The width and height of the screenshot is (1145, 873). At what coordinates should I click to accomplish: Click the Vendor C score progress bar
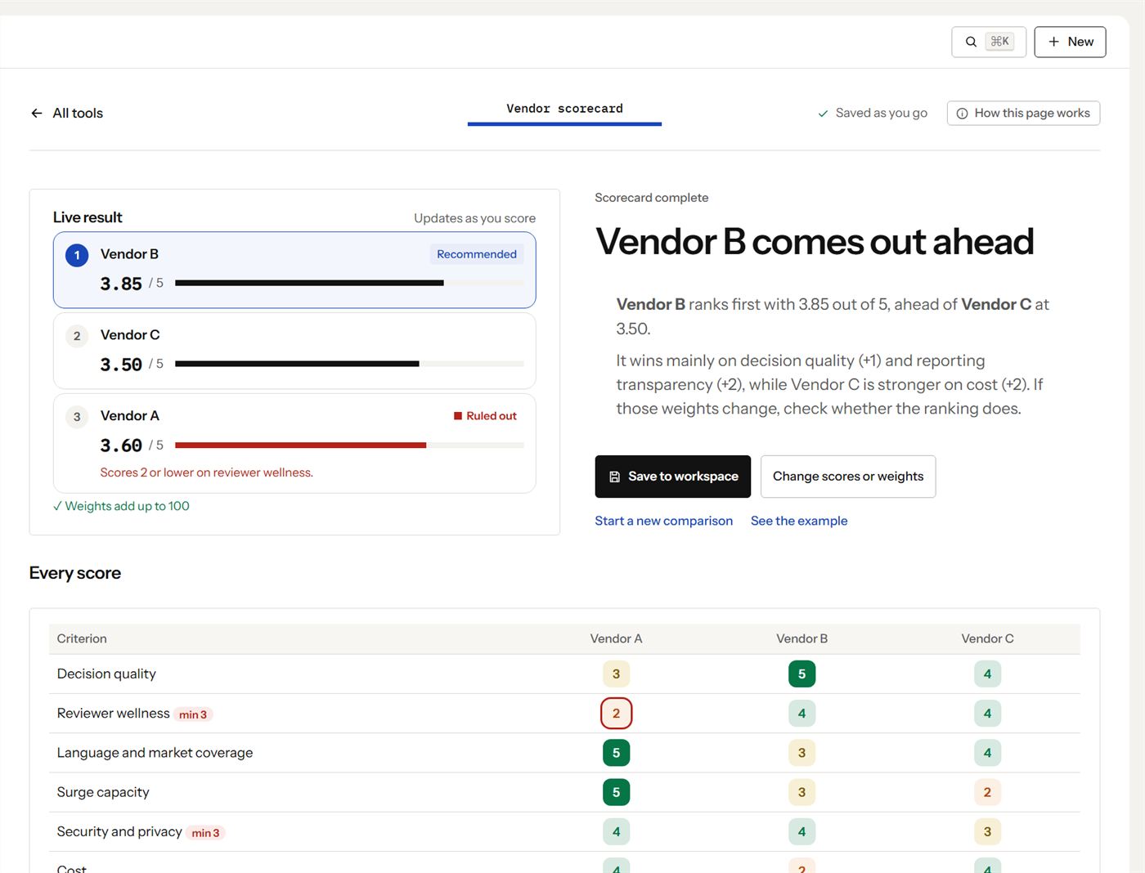click(x=349, y=364)
